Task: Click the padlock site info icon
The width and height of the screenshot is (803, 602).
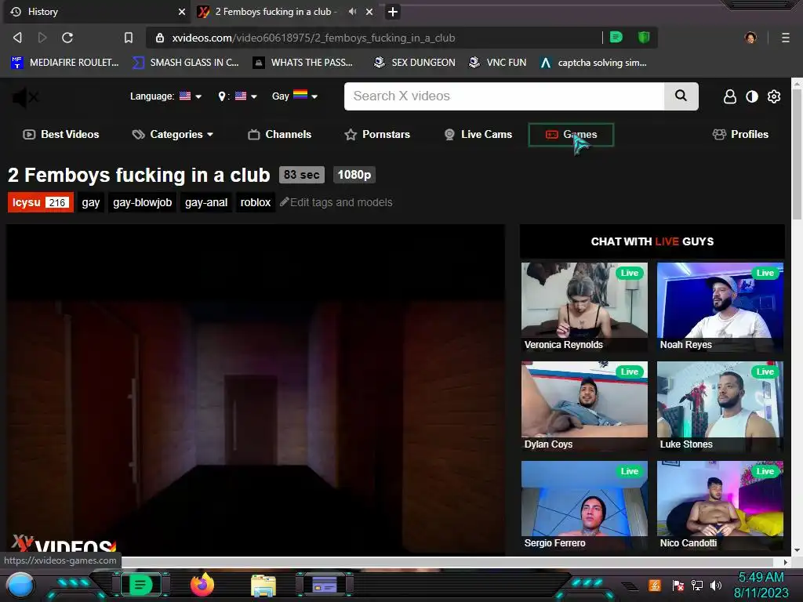Action: (x=160, y=38)
